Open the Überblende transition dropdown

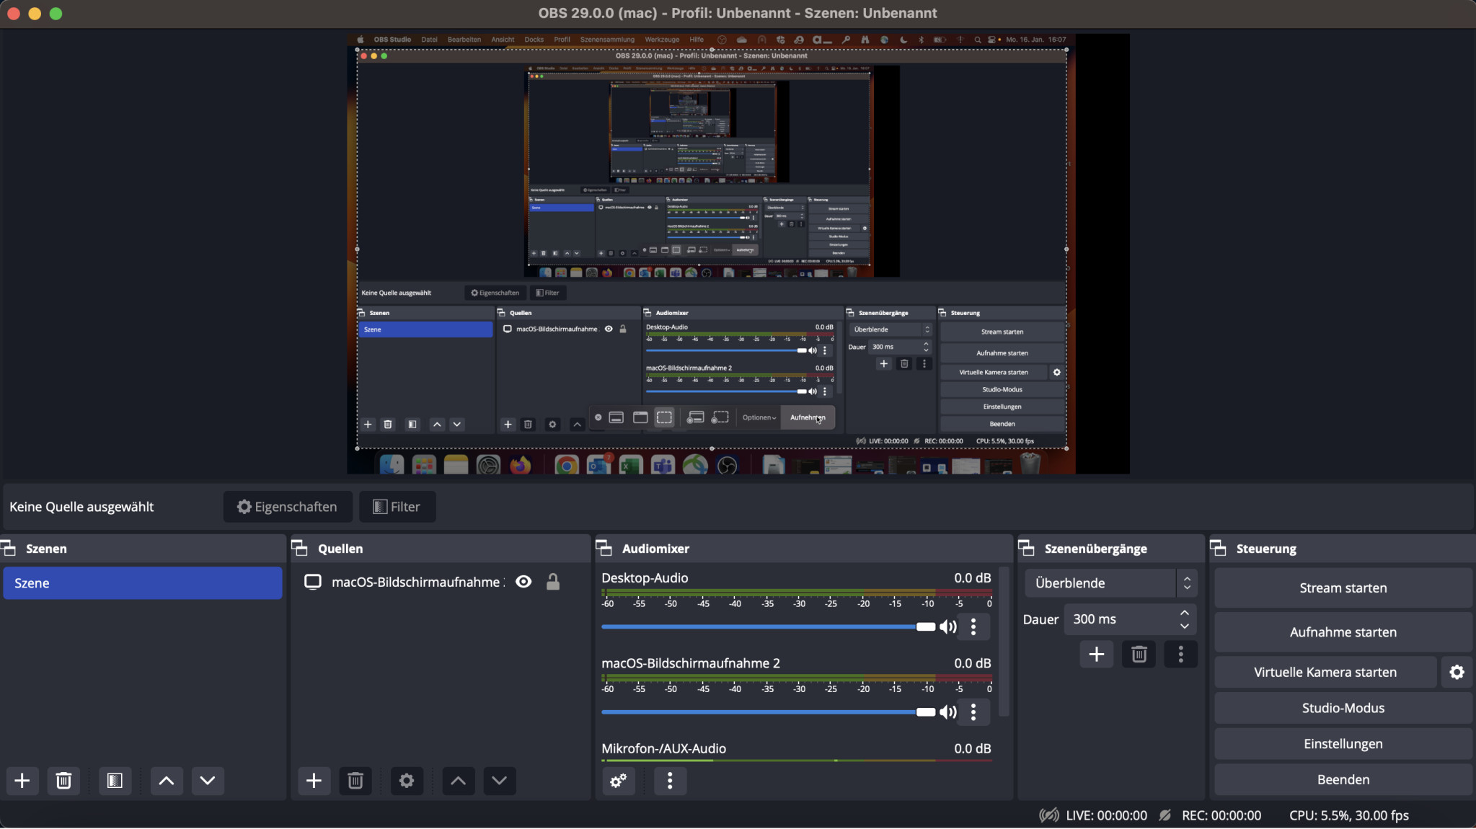click(x=1110, y=582)
